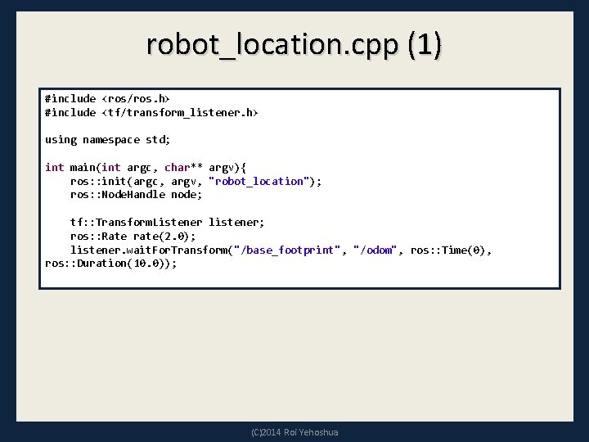The width and height of the screenshot is (589, 442).
Task: Click the "/base_footprint" string literal
Action: point(287,250)
